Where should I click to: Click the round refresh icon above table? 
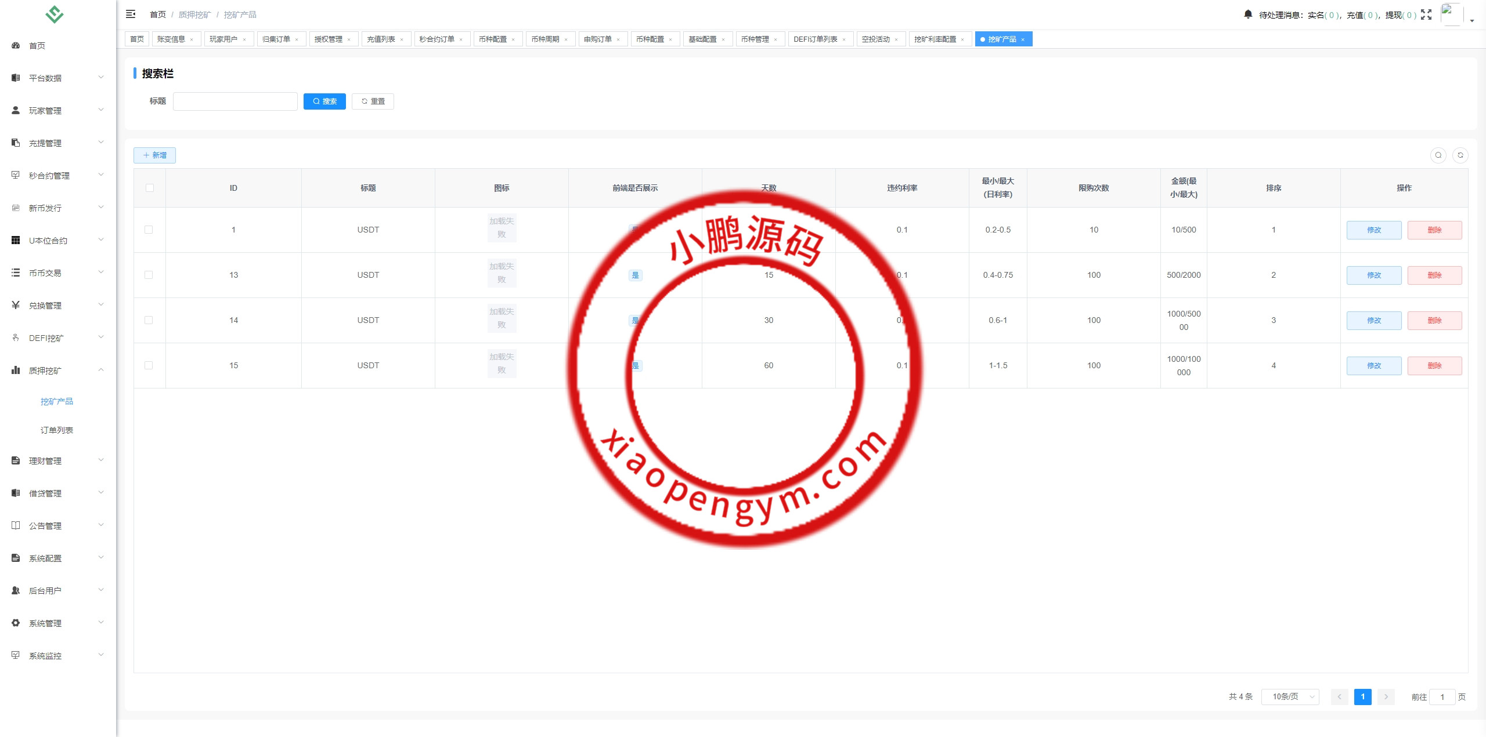tap(1460, 155)
